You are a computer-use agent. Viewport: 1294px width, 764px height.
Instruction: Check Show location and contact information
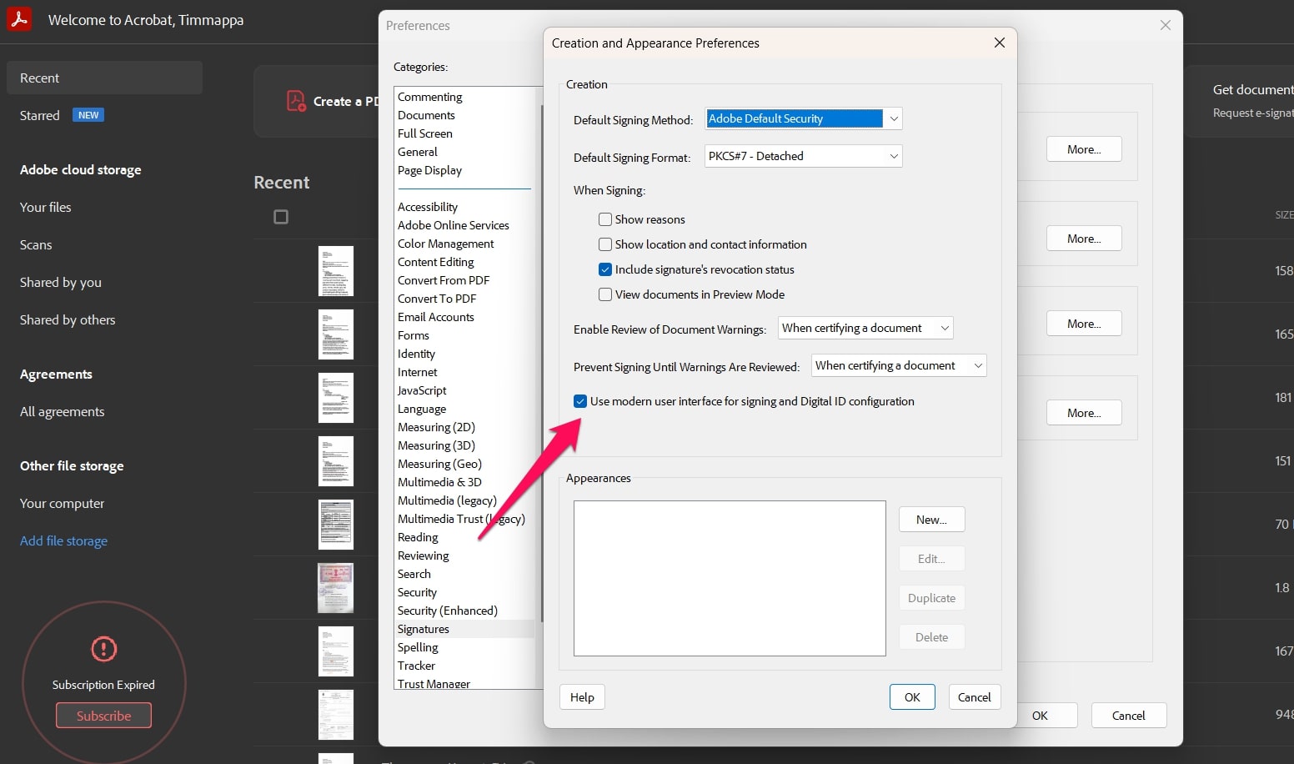pos(605,244)
